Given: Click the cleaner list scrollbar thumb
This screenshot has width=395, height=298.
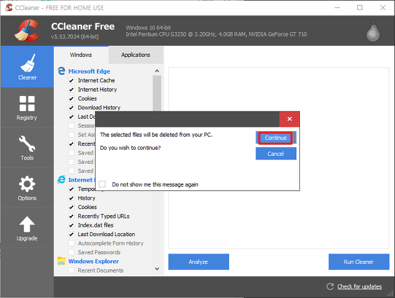Looking at the screenshot, I should (x=157, y=93).
